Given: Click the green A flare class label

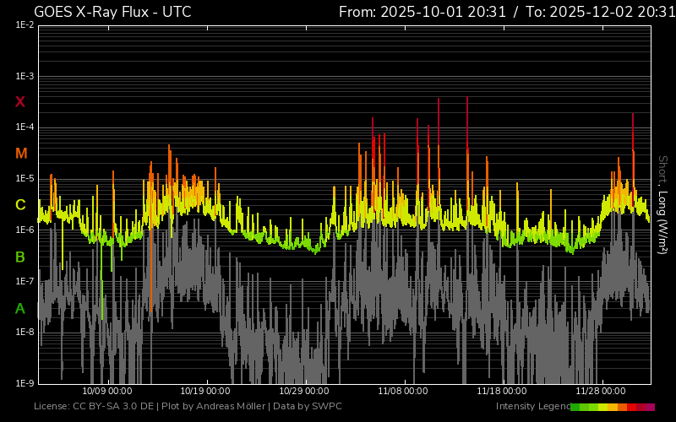Looking at the screenshot, I should pyautogui.click(x=20, y=309).
